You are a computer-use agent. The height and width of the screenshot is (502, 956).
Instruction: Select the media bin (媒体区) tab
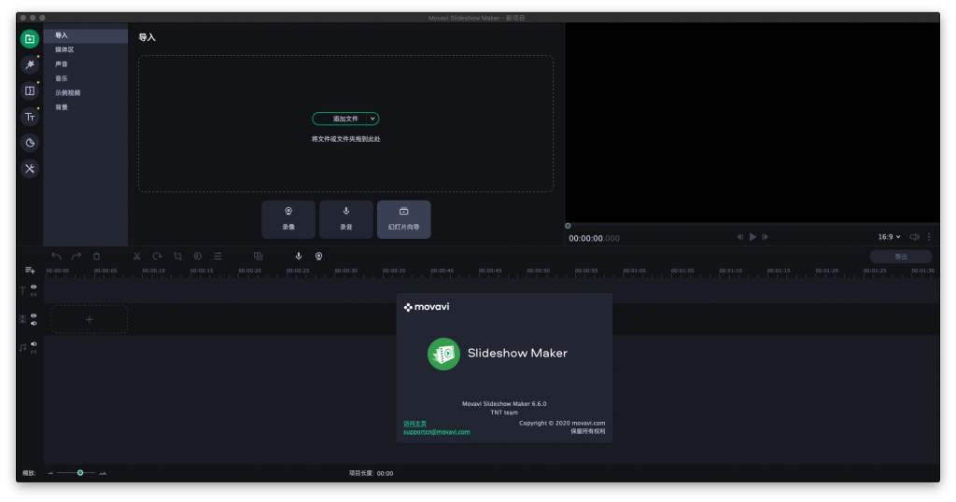click(x=85, y=49)
